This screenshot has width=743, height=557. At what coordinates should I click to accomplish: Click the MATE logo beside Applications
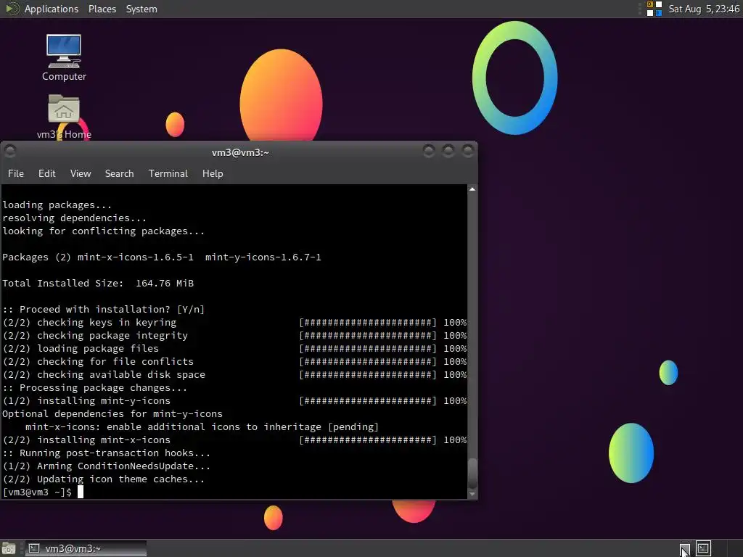click(12, 9)
